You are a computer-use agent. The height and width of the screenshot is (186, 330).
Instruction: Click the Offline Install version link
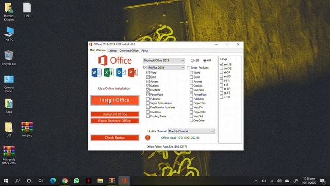point(180,138)
